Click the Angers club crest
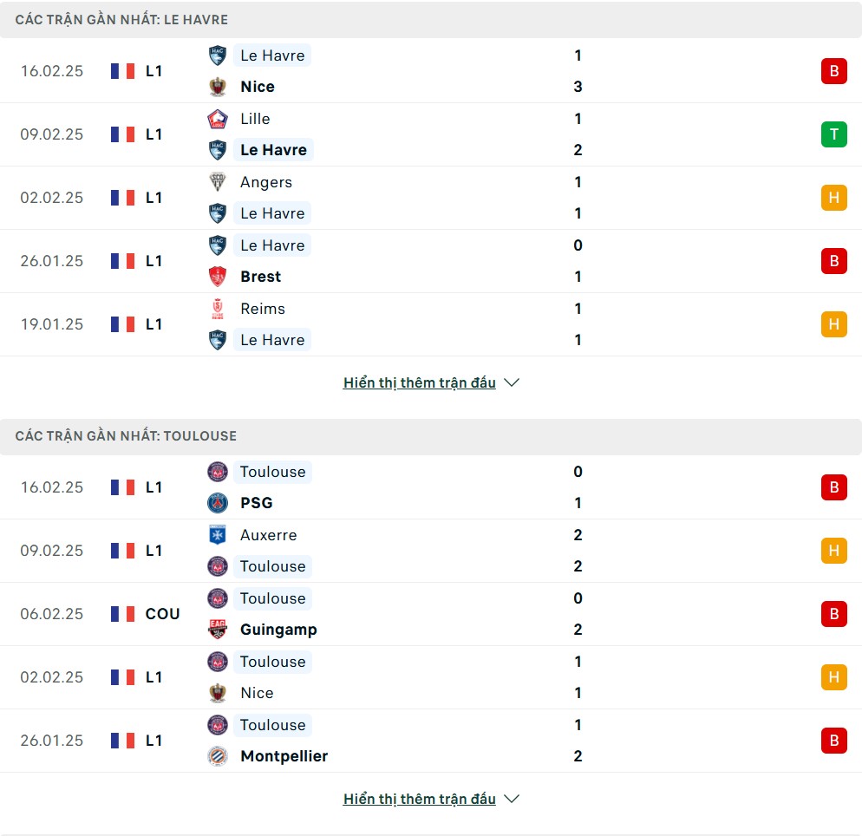862x836 pixels. pos(218,182)
